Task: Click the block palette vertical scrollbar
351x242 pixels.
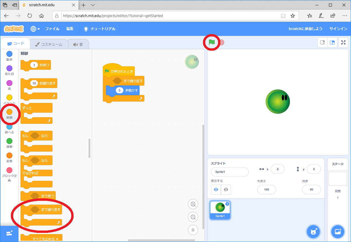Action: point(89,148)
